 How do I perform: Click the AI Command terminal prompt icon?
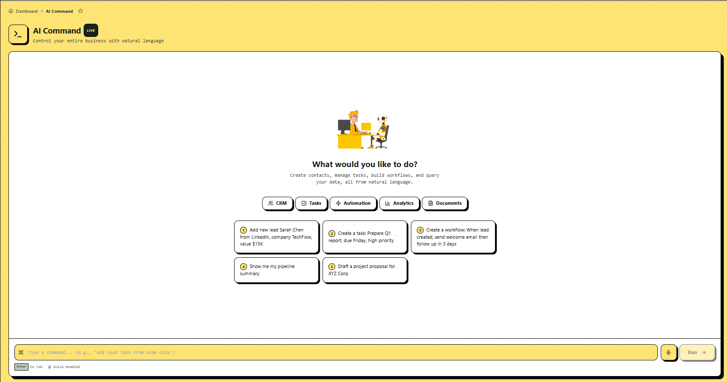pyautogui.click(x=18, y=34)
